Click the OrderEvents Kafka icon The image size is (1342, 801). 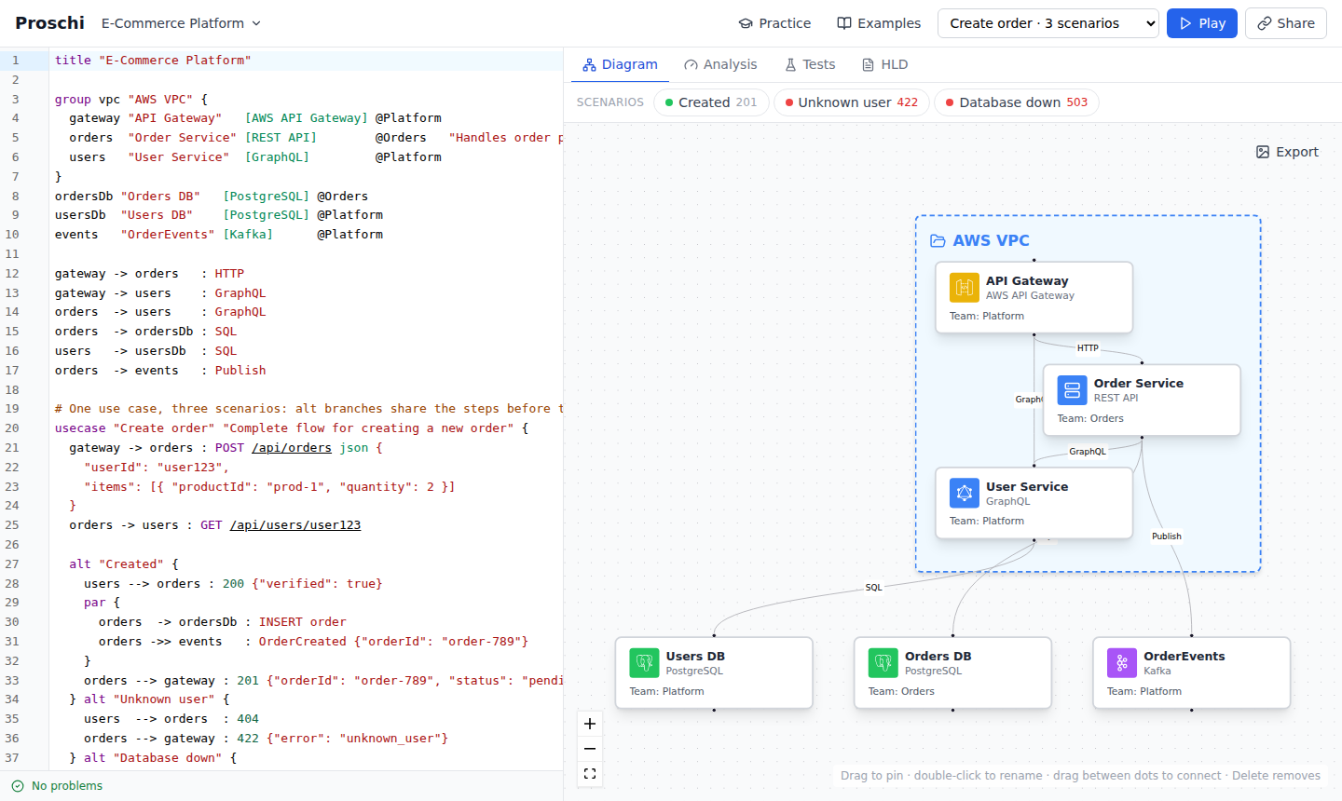click(1121, 663)
